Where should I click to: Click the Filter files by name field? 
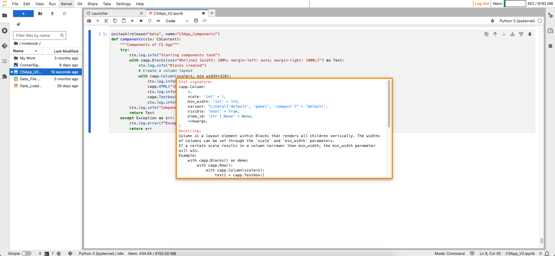click(40, 35)
